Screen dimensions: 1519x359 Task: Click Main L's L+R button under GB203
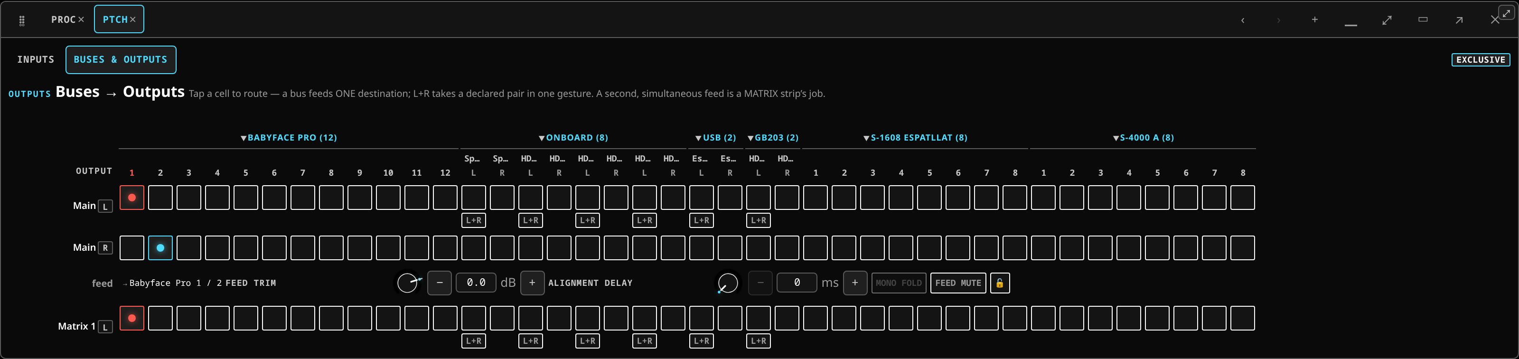click(759, 220)
